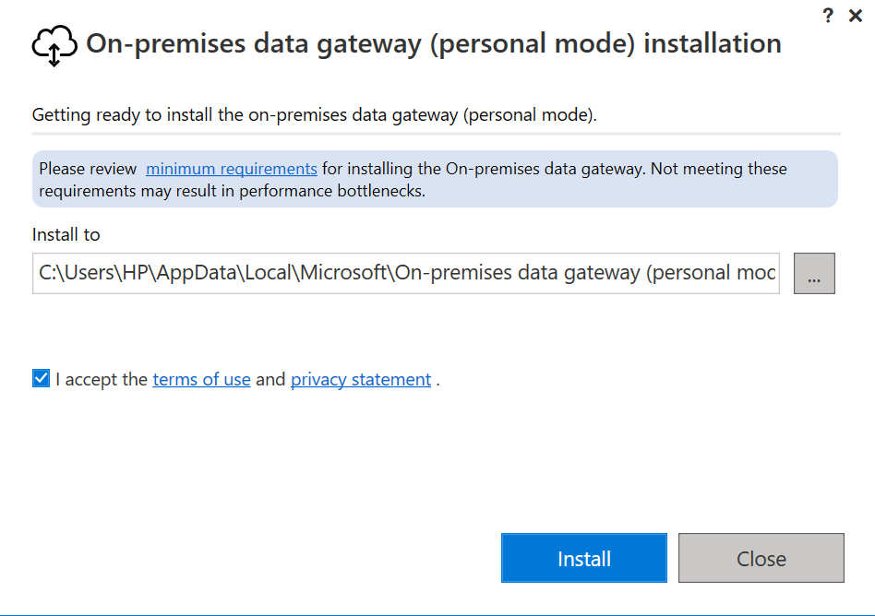Open help via the question mark icon
This screenshot has width=875, height=616.
click(x=828, y=16)
